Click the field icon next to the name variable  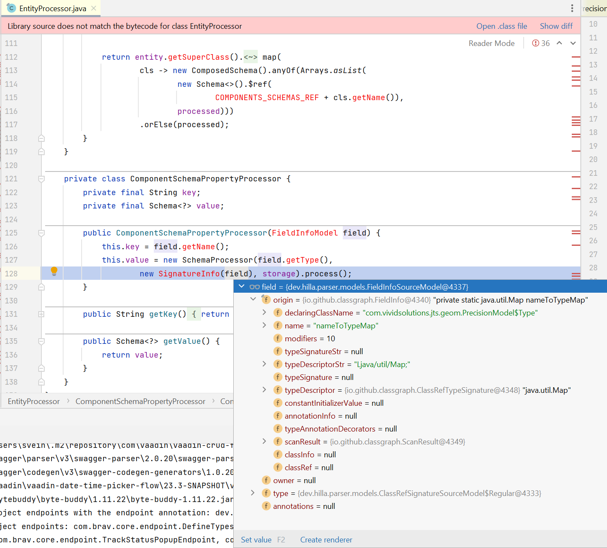(278, 325)
